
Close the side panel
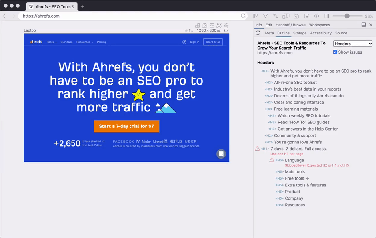371,25
